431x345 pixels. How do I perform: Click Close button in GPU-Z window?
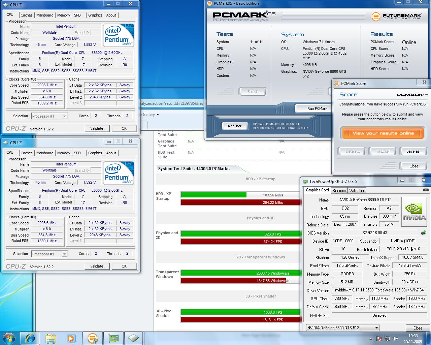click(418, 328)
